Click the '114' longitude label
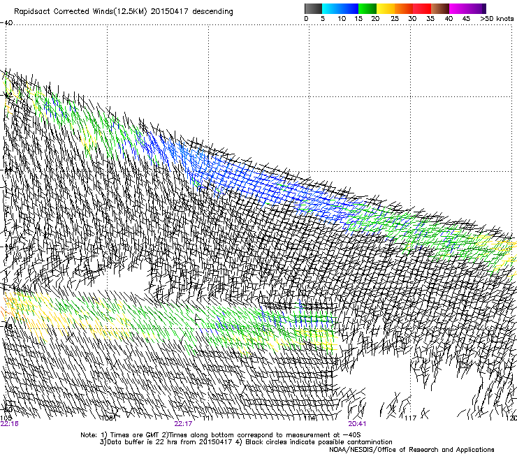 [310, 418]
